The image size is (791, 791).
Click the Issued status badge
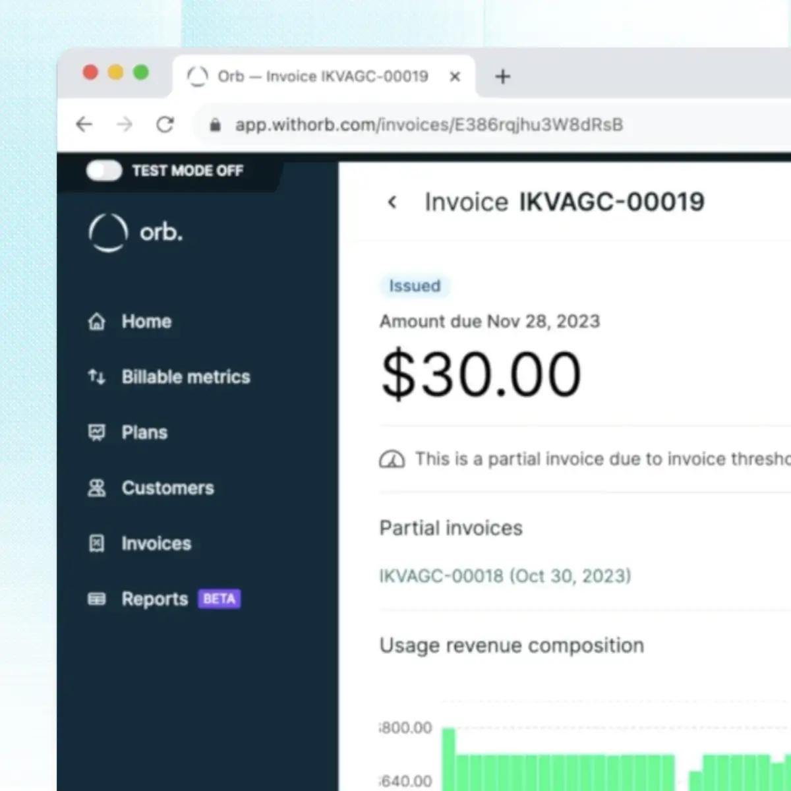(x=415, y=286)
